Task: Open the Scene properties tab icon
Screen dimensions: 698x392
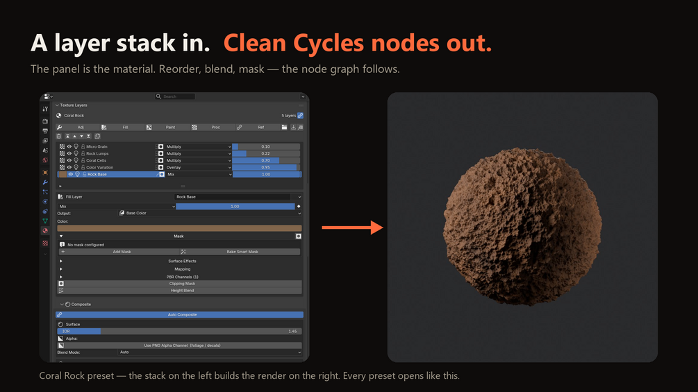Action: pos(45,151)
